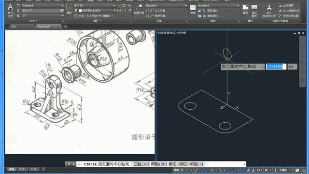
Task: Toggle grid display in status bar
Action: (x=182, y=170)
